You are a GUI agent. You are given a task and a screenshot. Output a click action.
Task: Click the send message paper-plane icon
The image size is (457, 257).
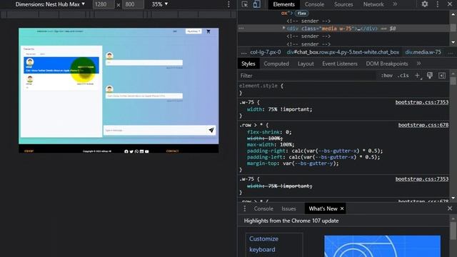[211, 130]
